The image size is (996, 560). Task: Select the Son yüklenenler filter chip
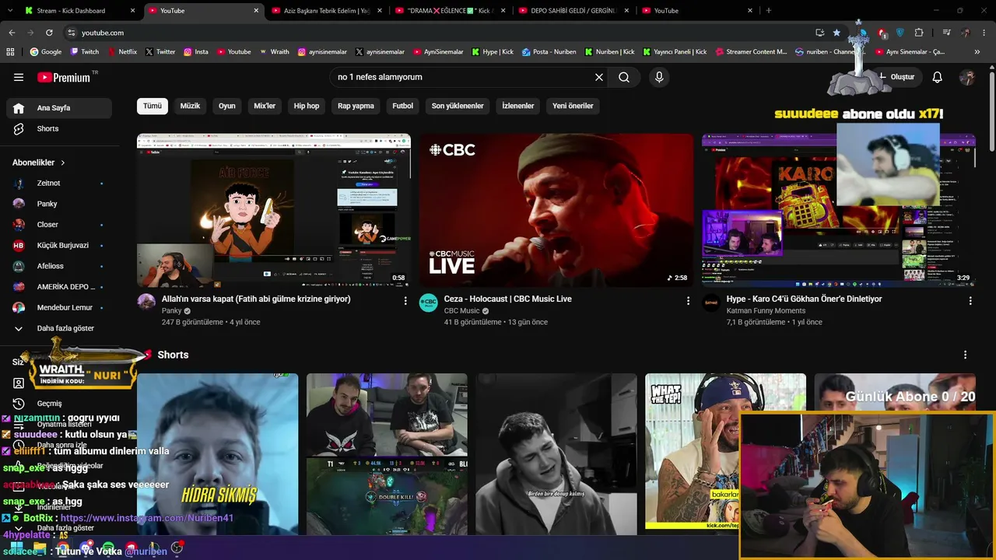coord(458,106)
